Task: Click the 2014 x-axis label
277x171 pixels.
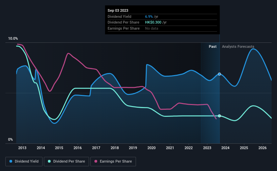Action: [41, 148]
